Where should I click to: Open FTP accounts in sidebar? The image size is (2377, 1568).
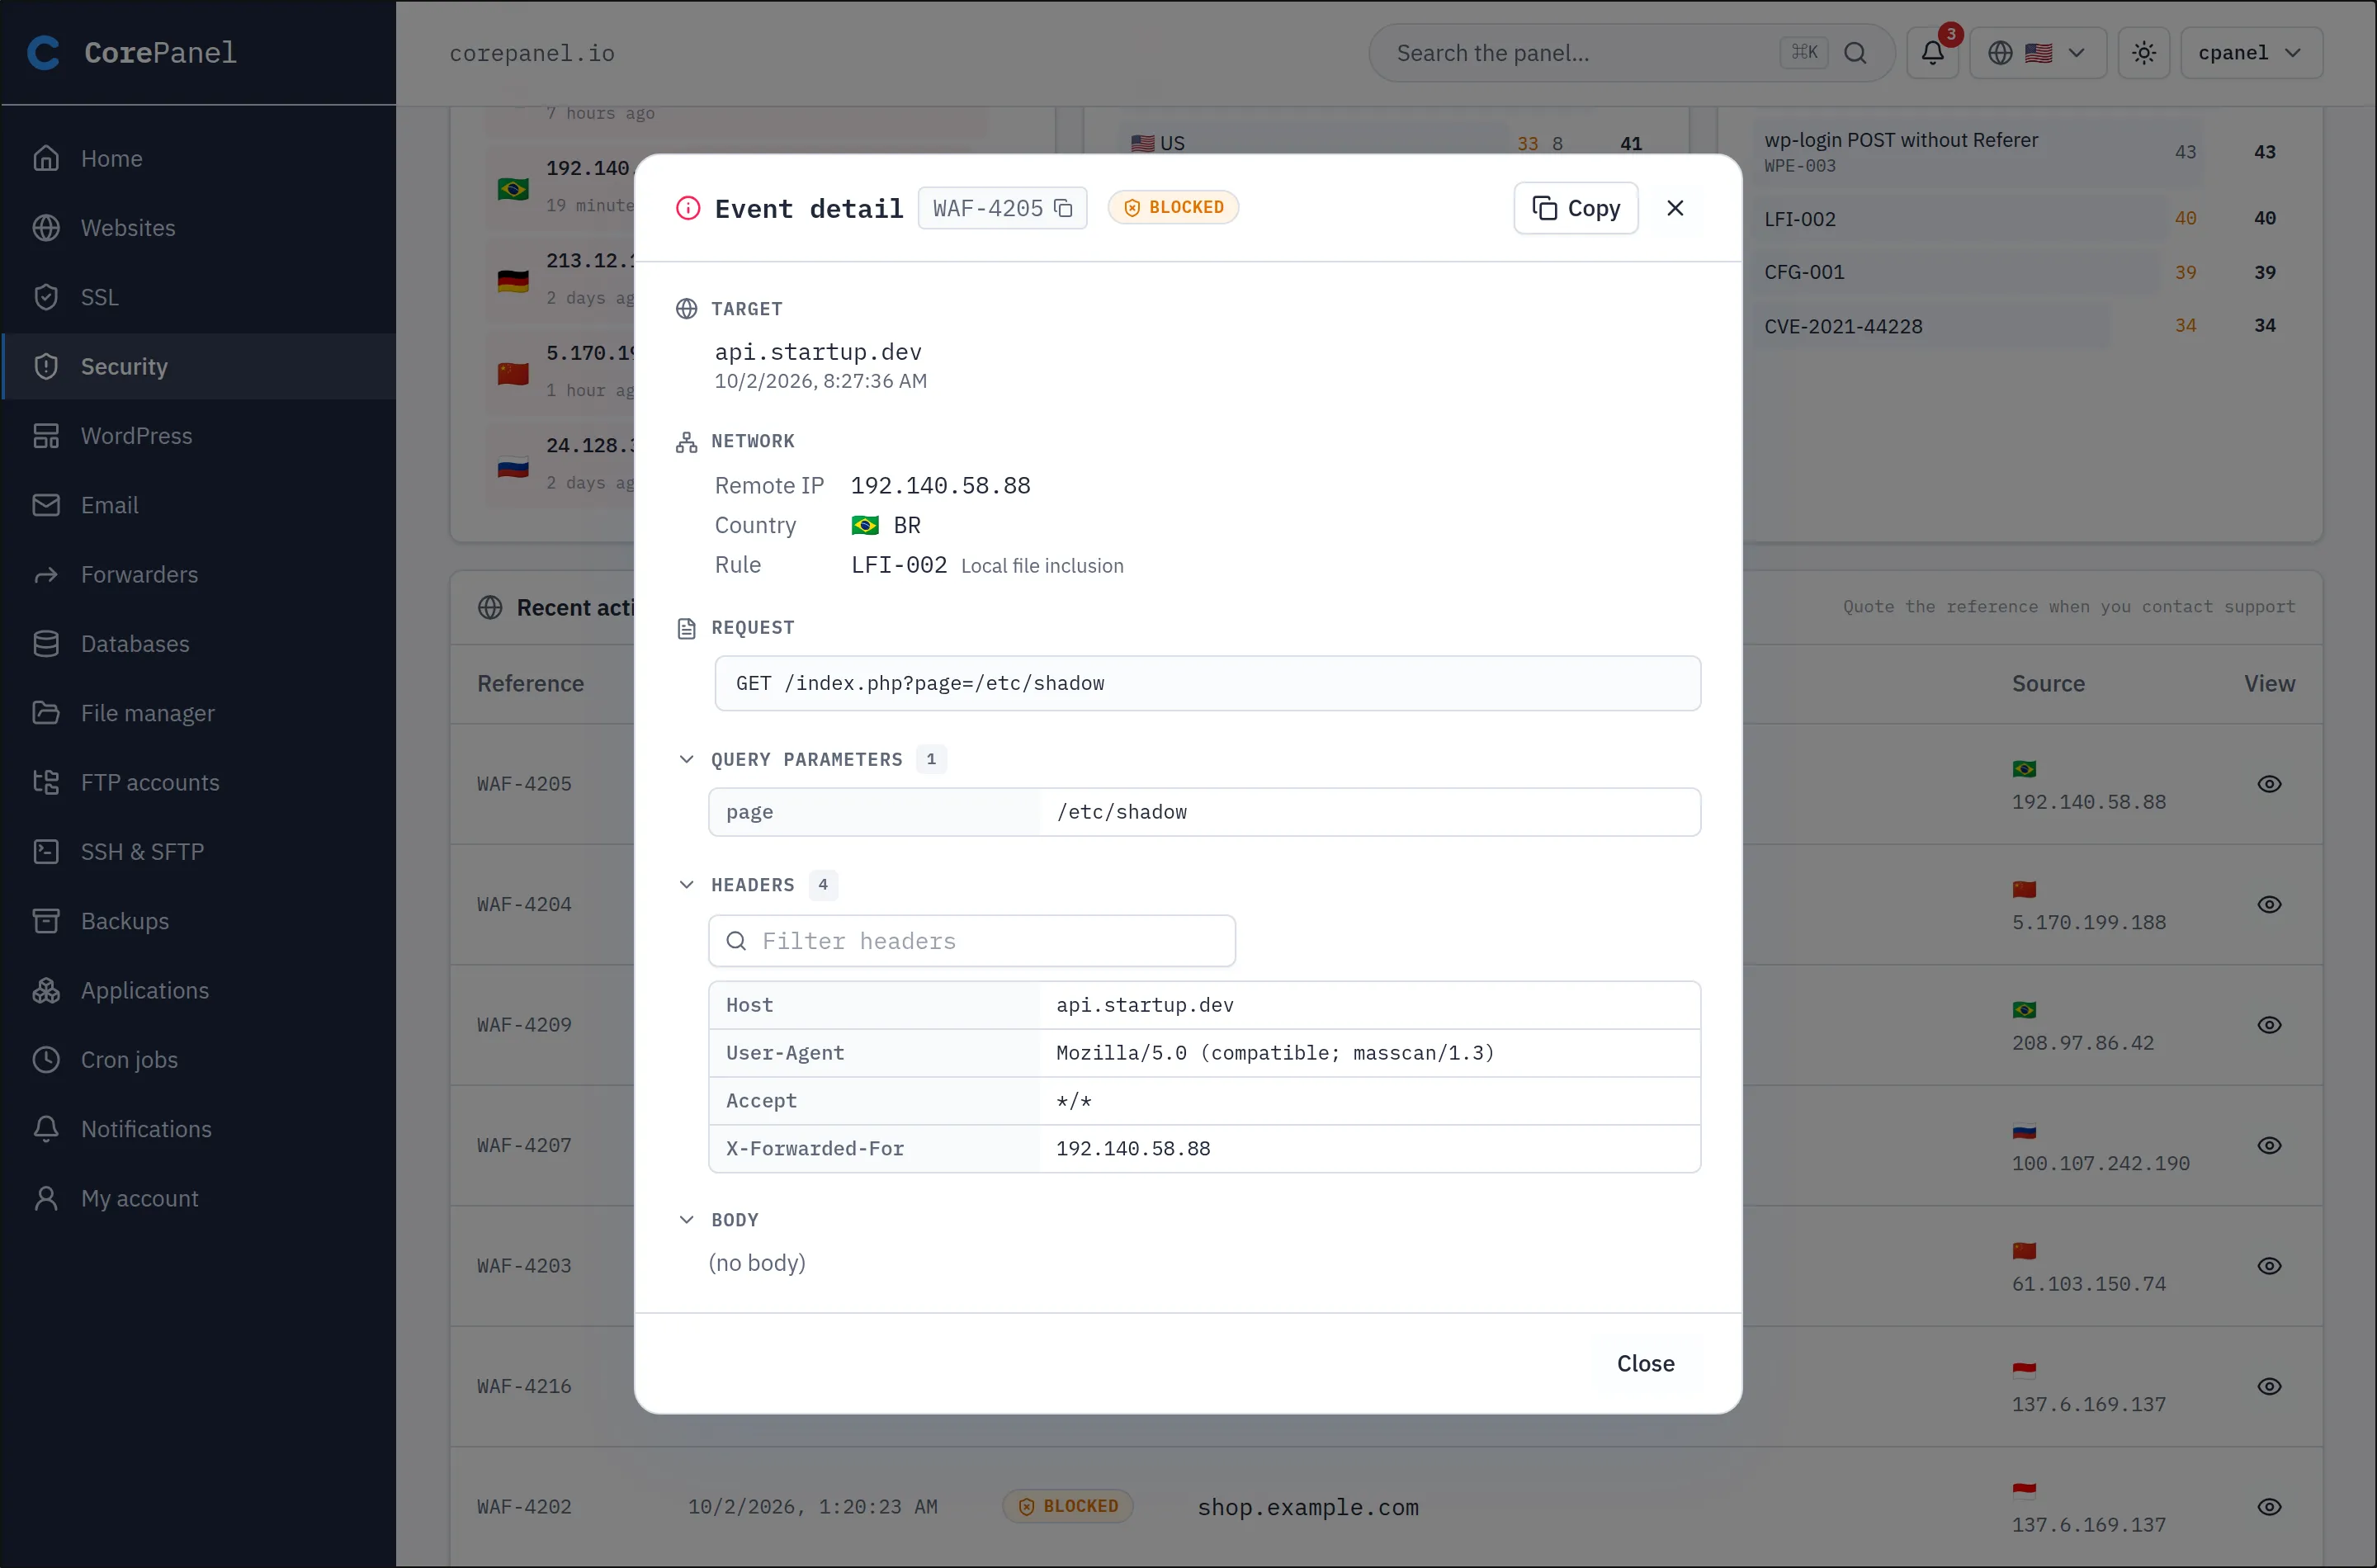pos(198,782)
